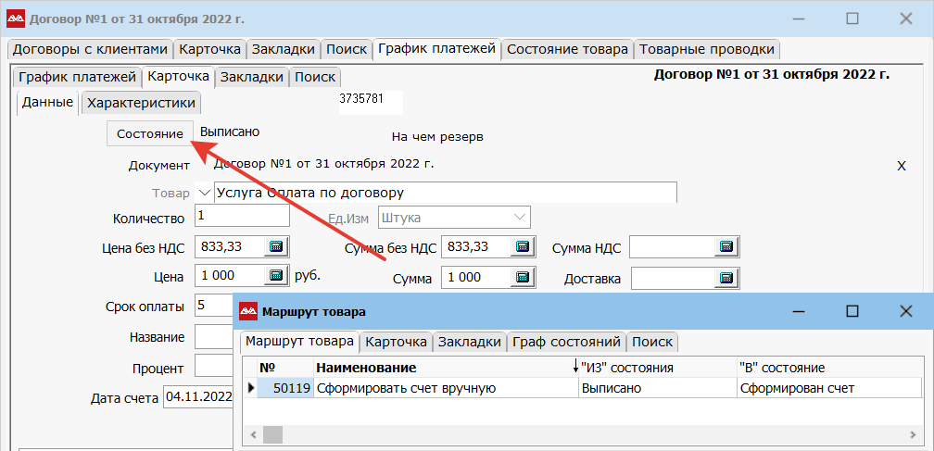Open calculator for Сумма без НДС field
934x451 pixels.
(x=523, y=246)
